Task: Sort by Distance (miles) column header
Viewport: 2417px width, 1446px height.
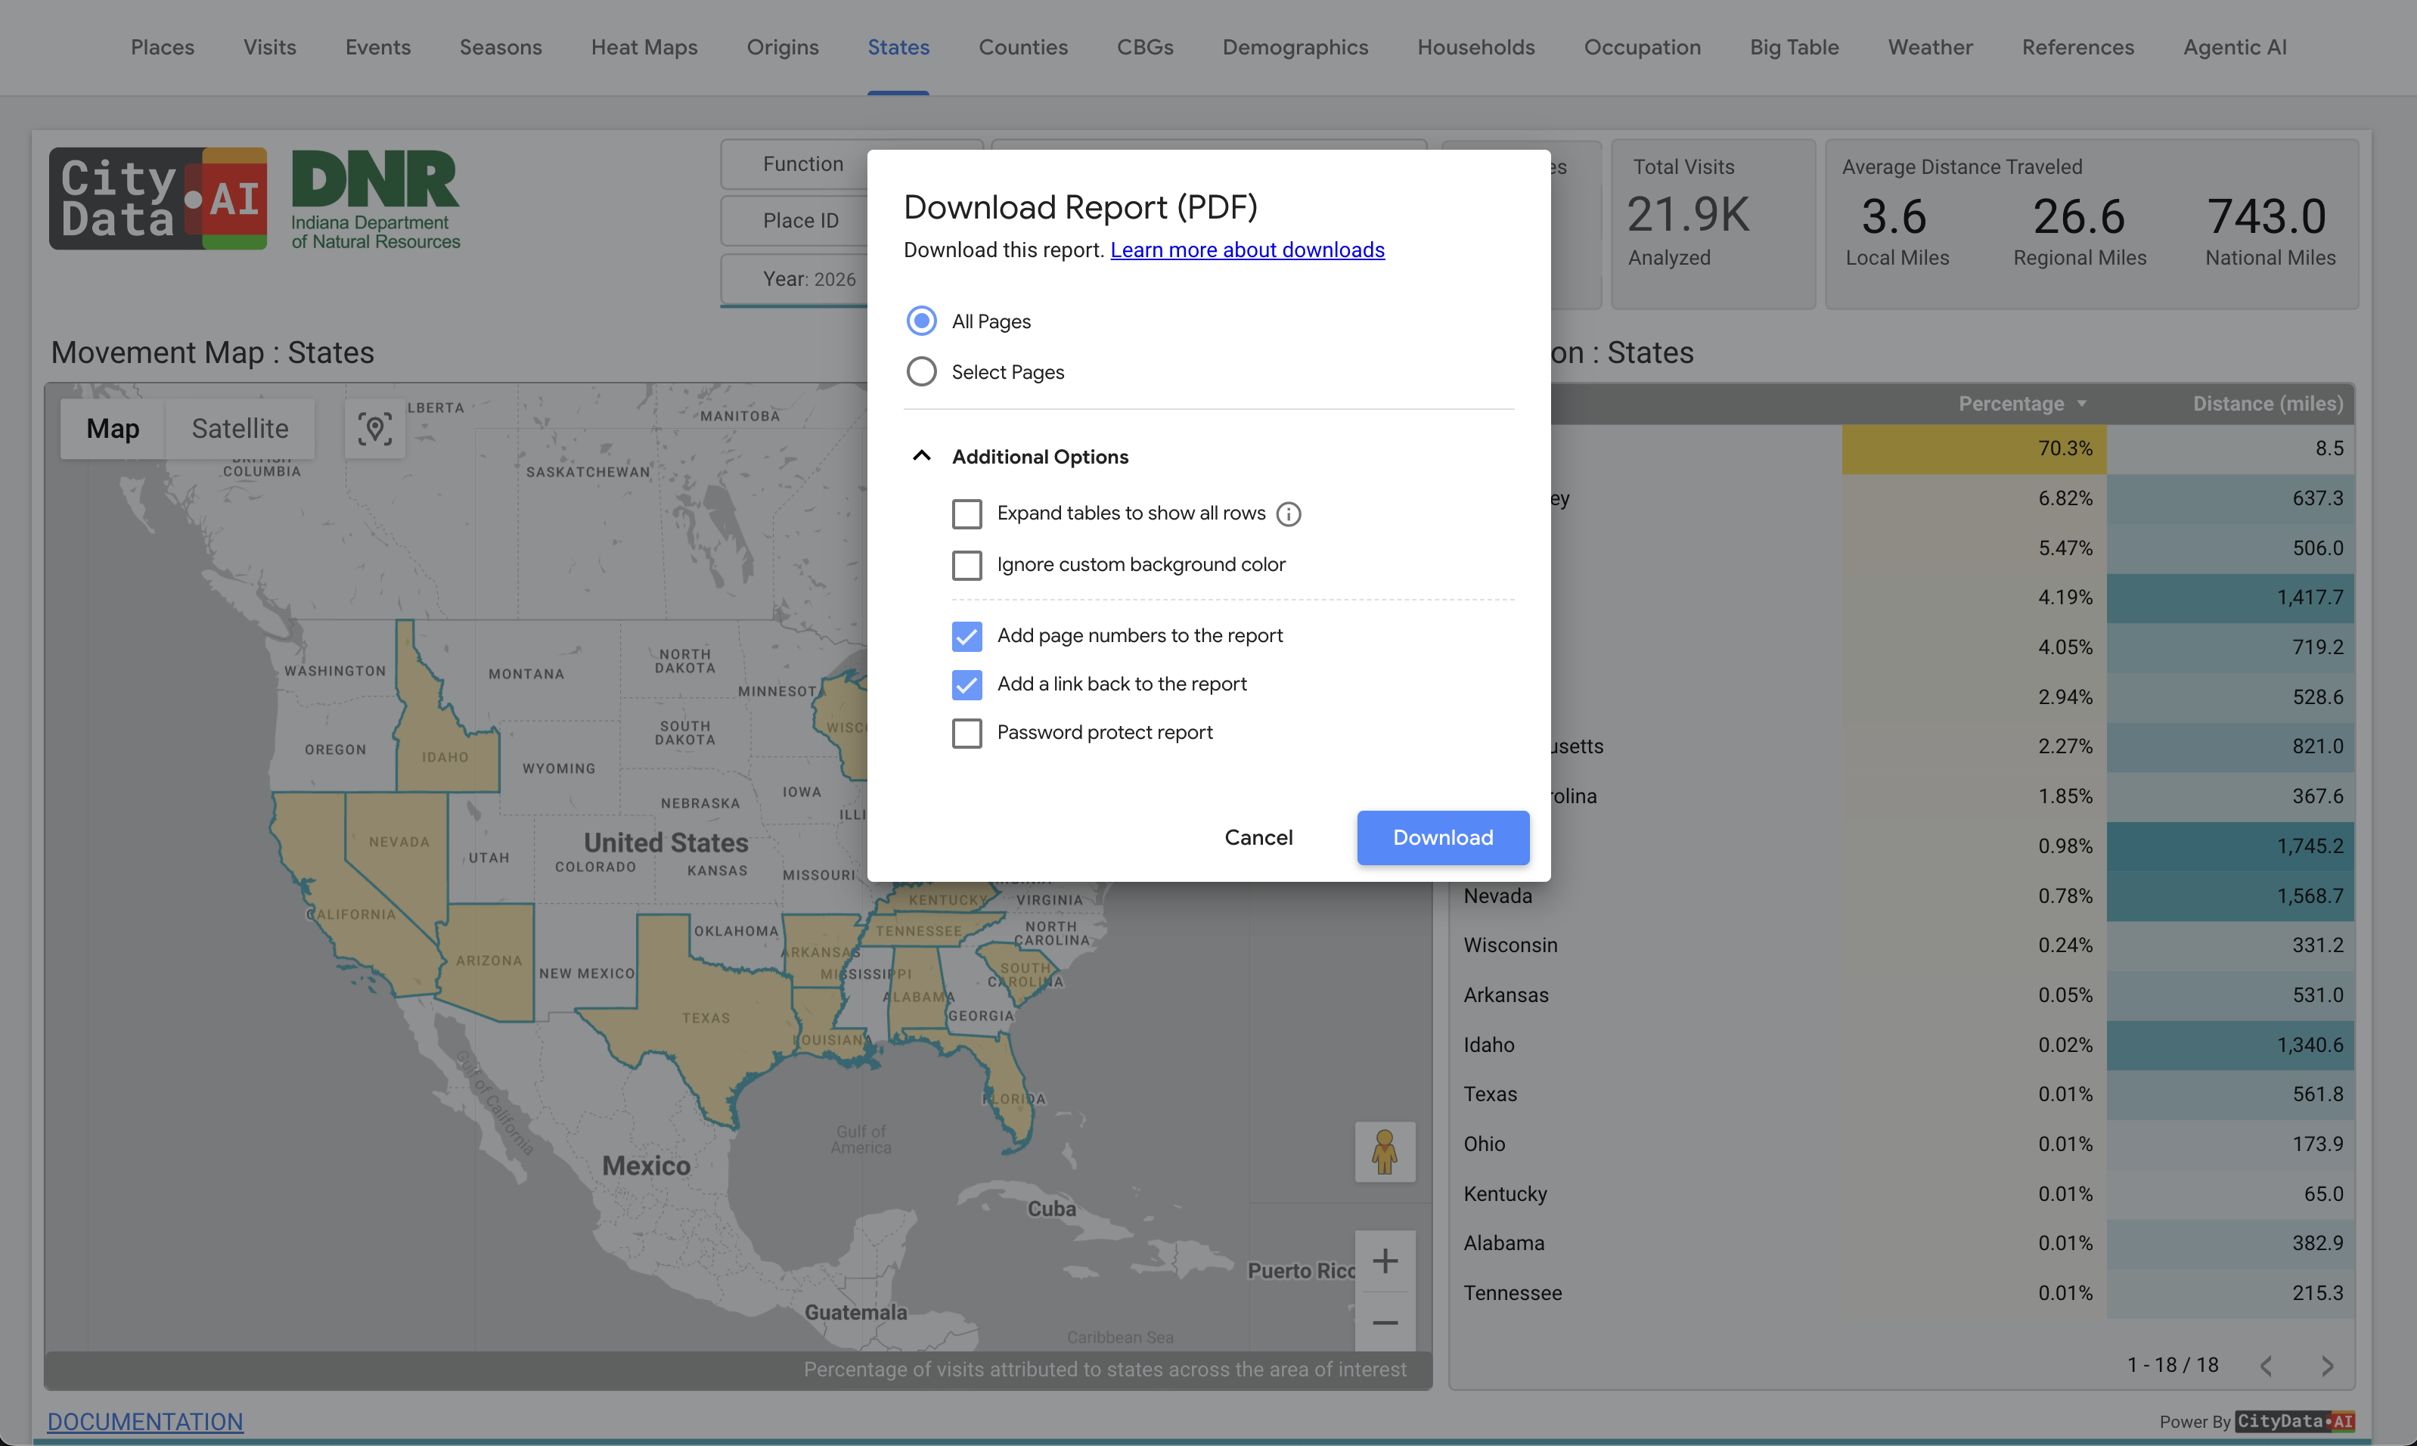Action: coord(2268,403)
